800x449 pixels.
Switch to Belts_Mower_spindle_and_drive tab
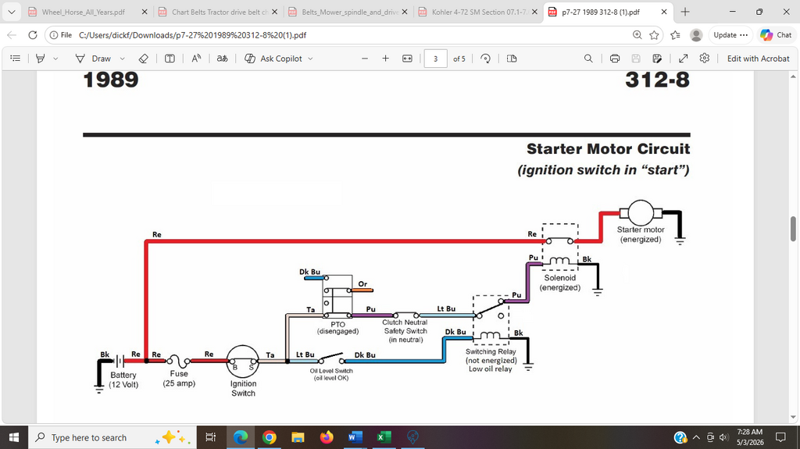[350, 12]
